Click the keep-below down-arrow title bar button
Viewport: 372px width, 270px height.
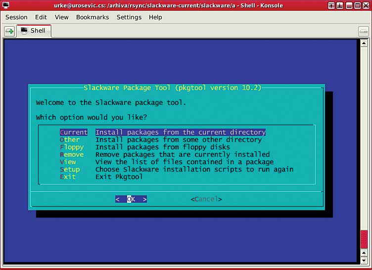pyautogui.click(x=340, y=5)
